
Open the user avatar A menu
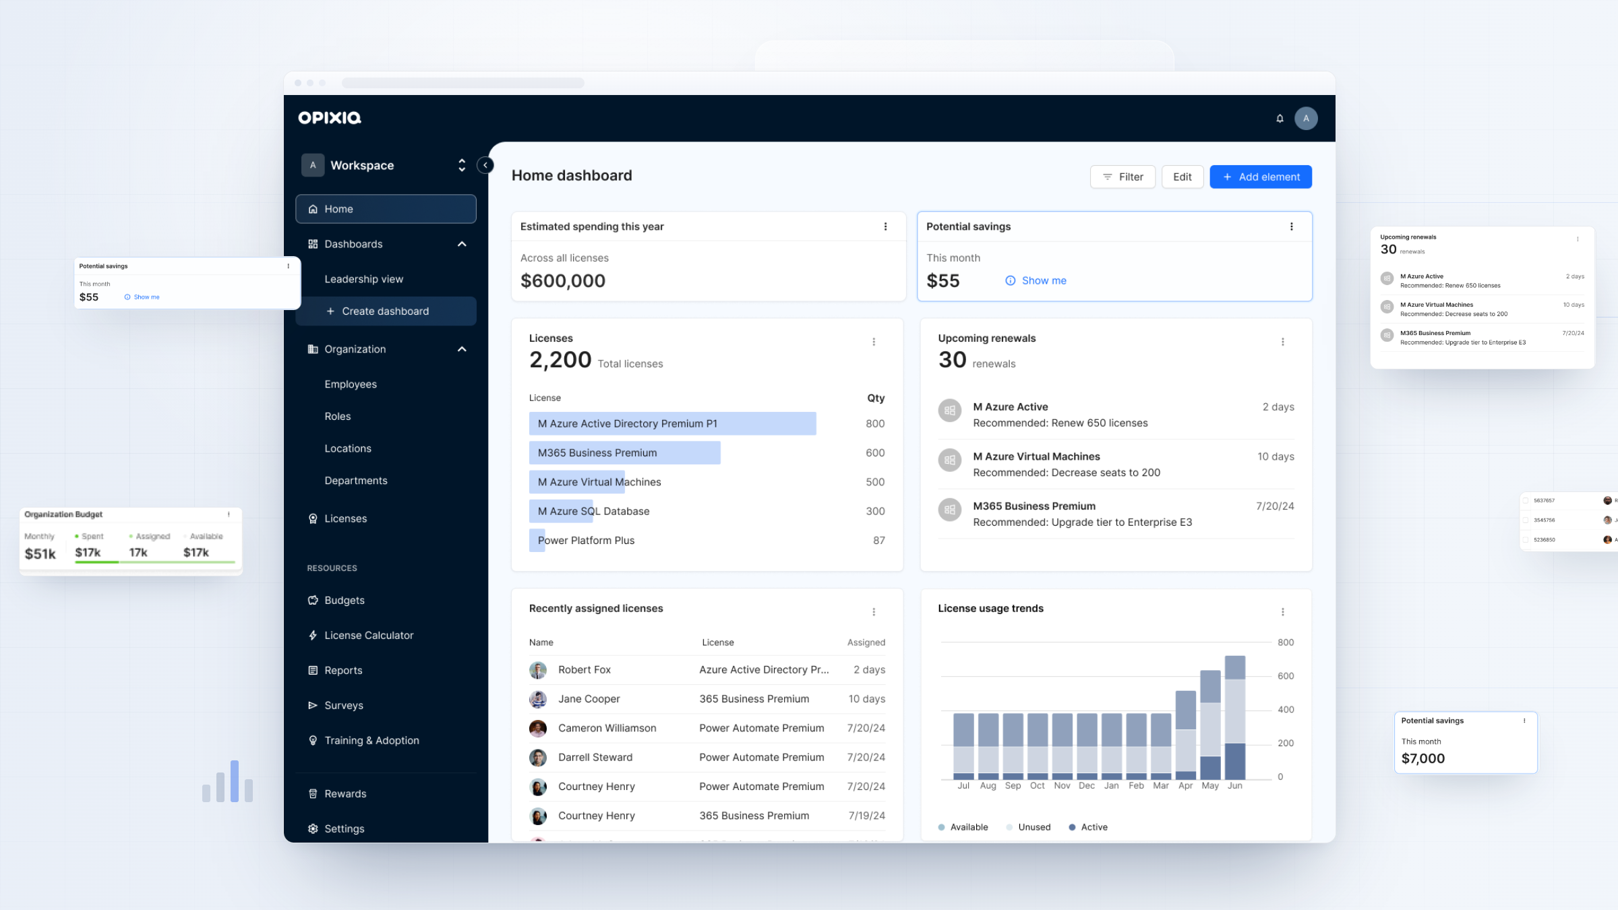tap(1306, 119)
